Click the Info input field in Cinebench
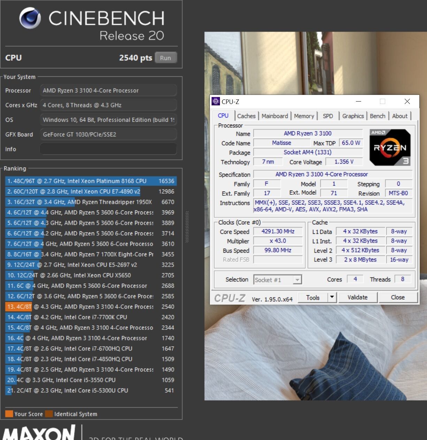This screenshot has width=427, height=440. coord(108,149)
